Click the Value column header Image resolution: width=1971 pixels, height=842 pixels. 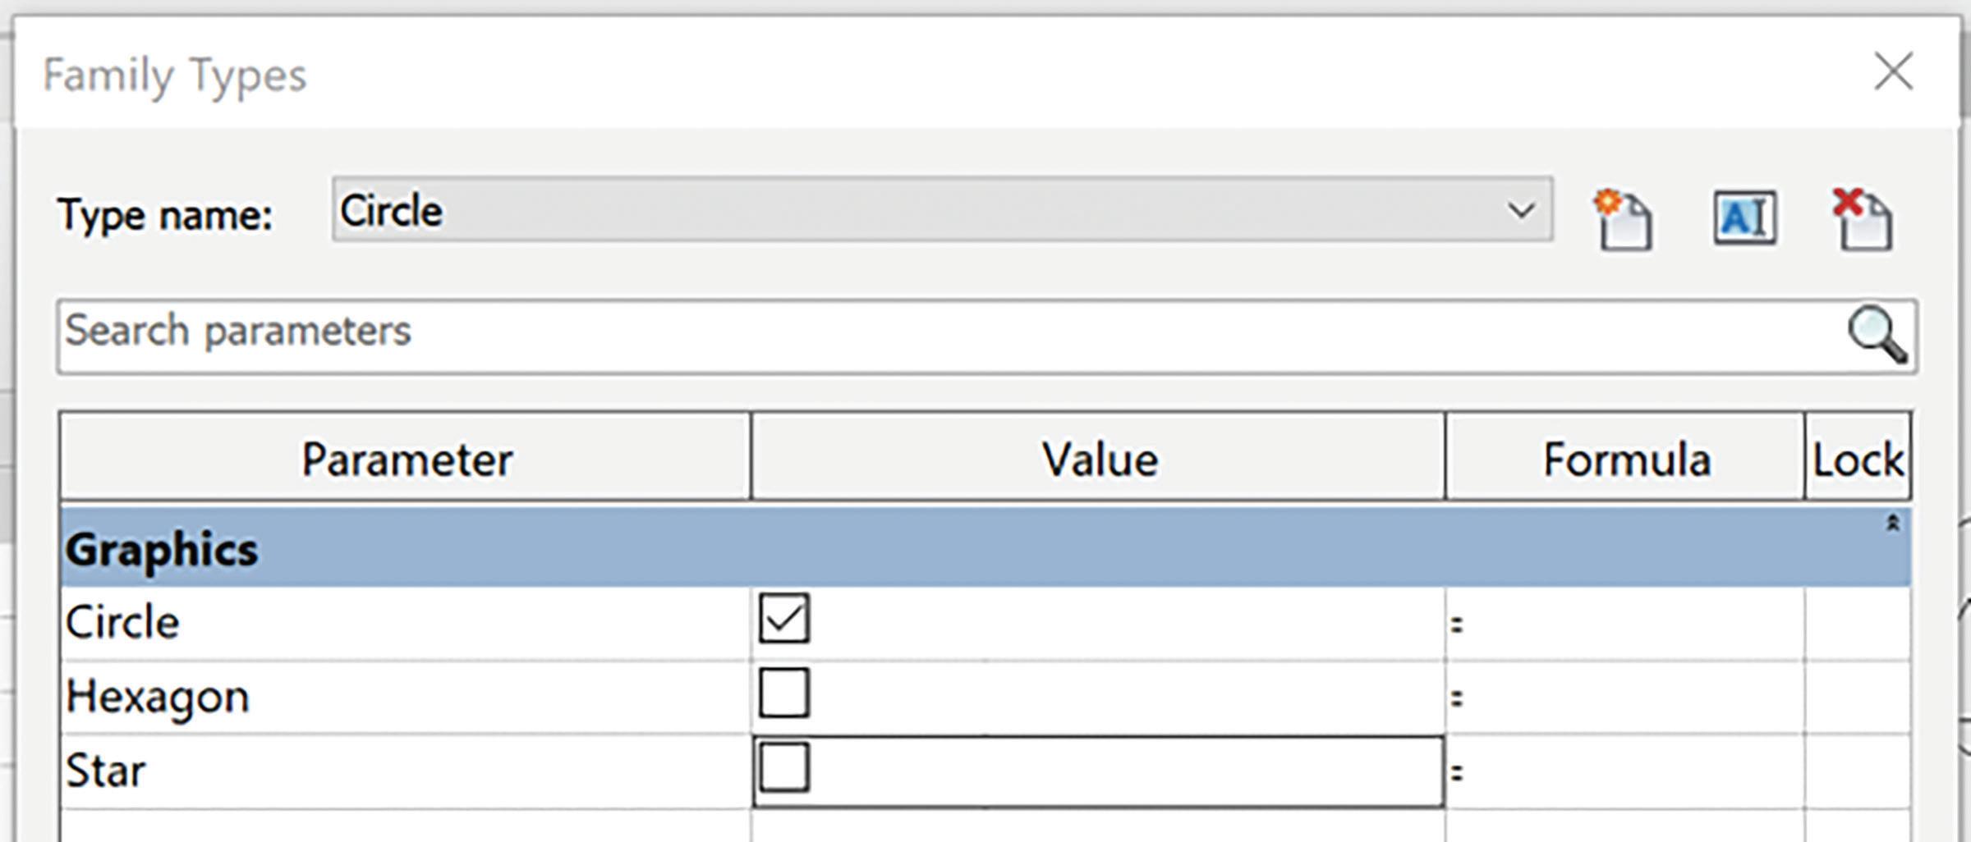pyautogui.click(x=1099, y=458)
